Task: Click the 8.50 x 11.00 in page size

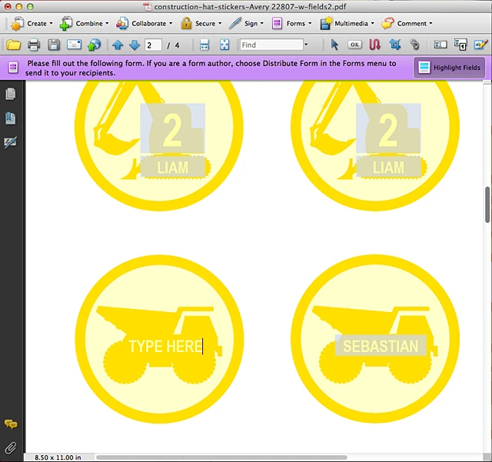Action: pyautogui.click(x=58, y=457)
